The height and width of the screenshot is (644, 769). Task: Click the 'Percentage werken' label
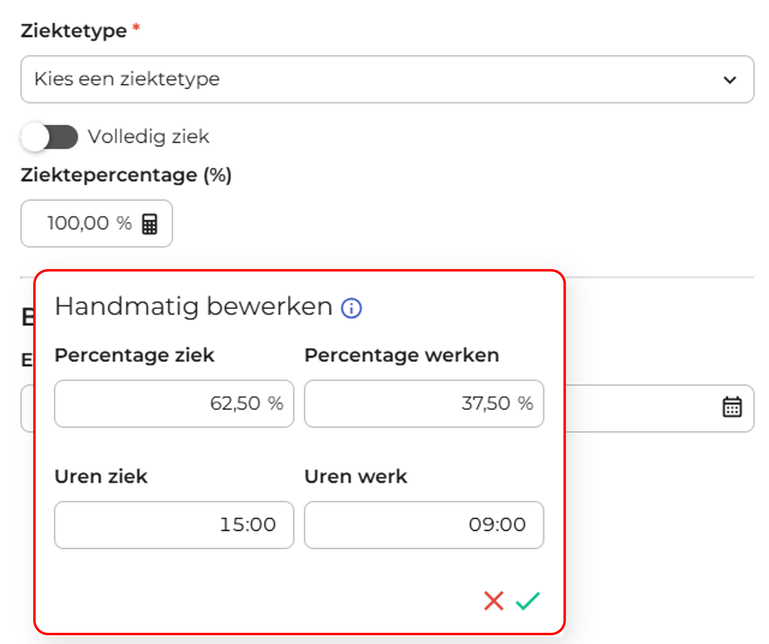(x=402, y=355)
